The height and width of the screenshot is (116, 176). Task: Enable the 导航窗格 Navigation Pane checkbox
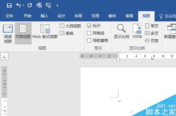(x=89, y=41)
